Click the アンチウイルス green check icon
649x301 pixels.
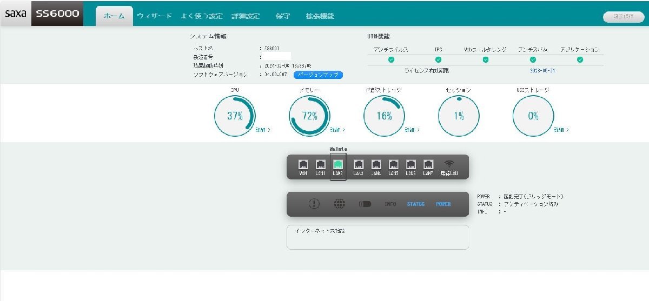(x=391, y=59)
